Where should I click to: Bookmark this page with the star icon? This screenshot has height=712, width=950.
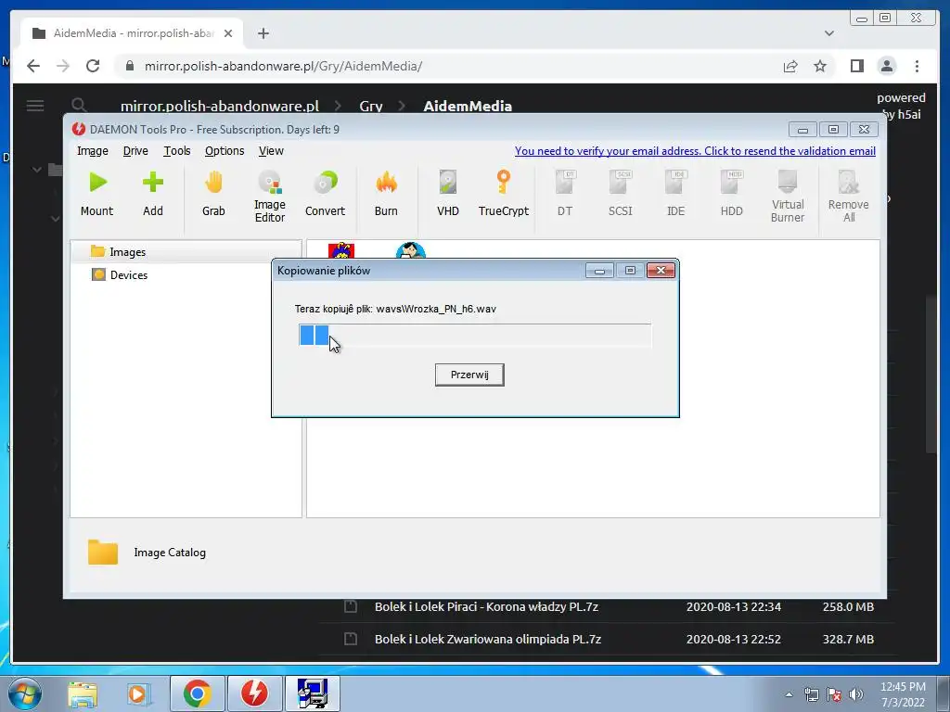point(820,66)
